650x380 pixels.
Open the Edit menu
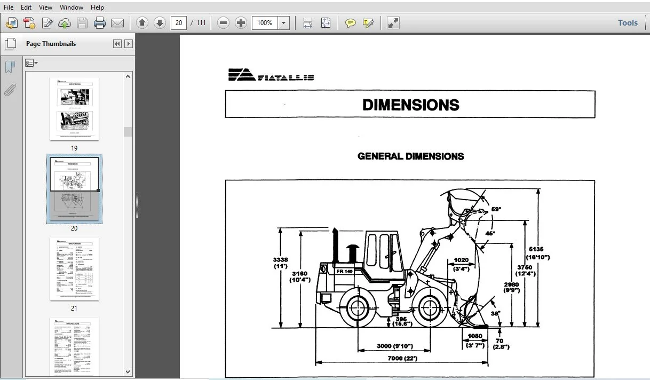point(26,7)
